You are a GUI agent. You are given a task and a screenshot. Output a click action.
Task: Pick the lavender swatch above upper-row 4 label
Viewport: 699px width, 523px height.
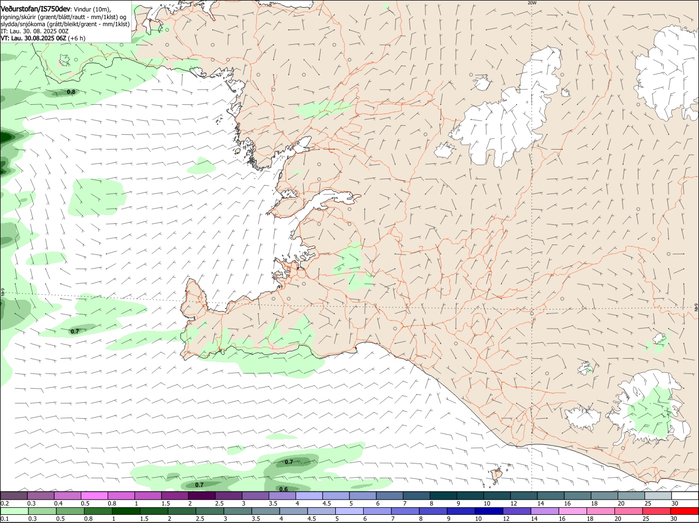coord(309,496)
